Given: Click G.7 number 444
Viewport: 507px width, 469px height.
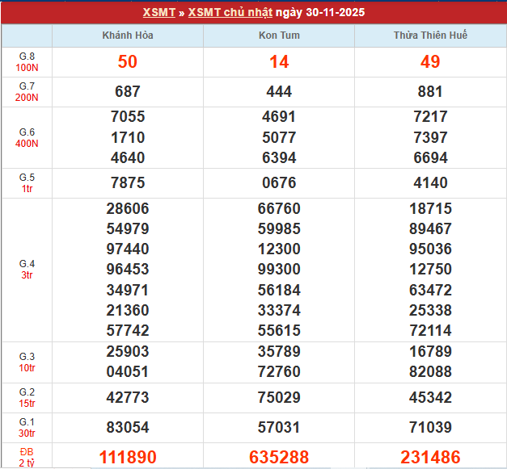Looking at the screenshot, I should 279,91.
